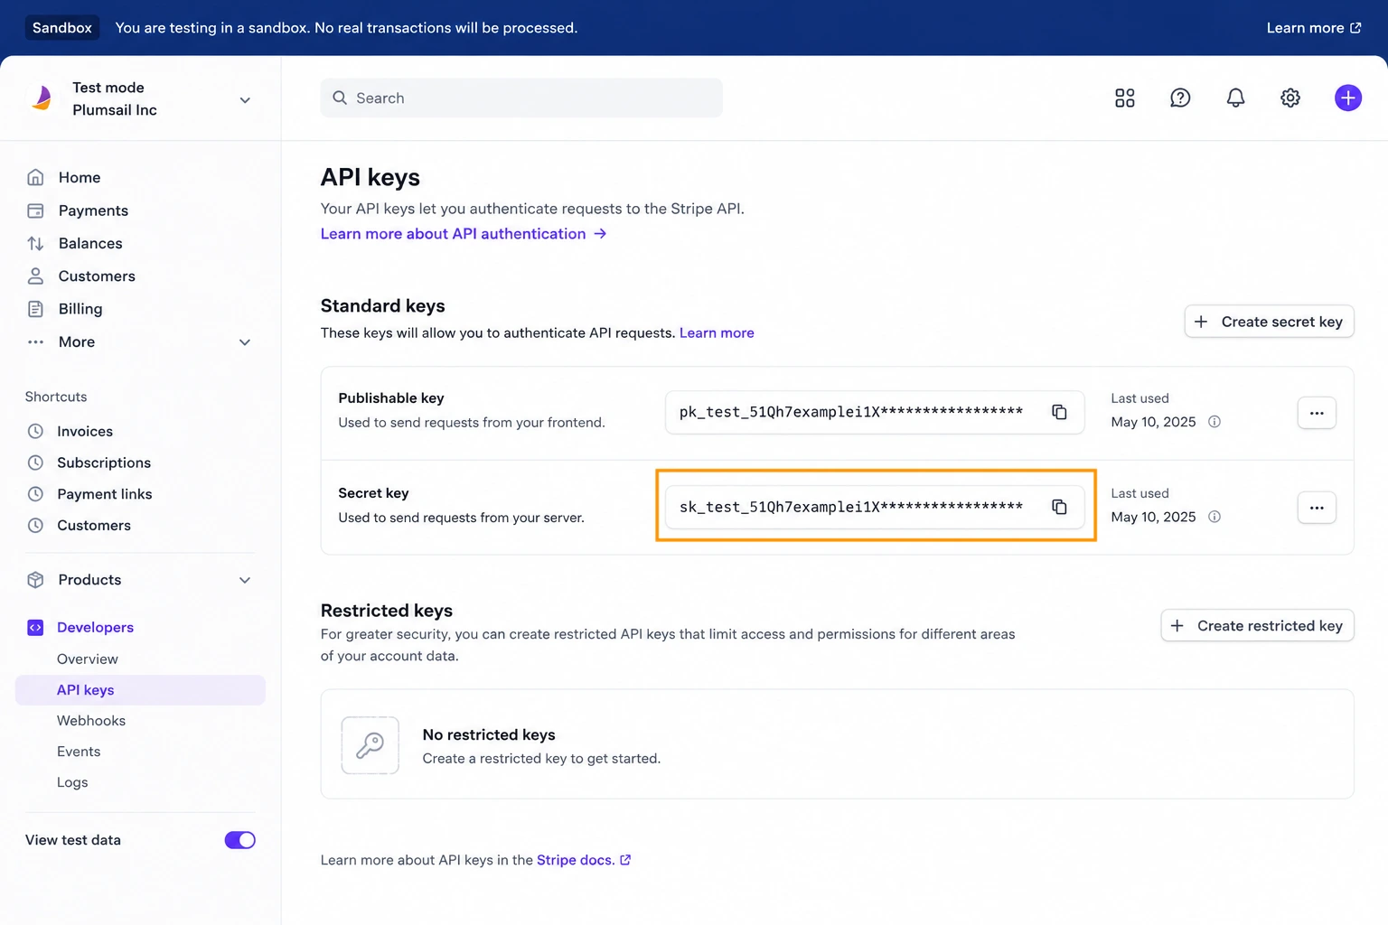This screenshot has height=925, width=1388.
Task: Click the clock icon beside Invoices
Action: [35, 431]
